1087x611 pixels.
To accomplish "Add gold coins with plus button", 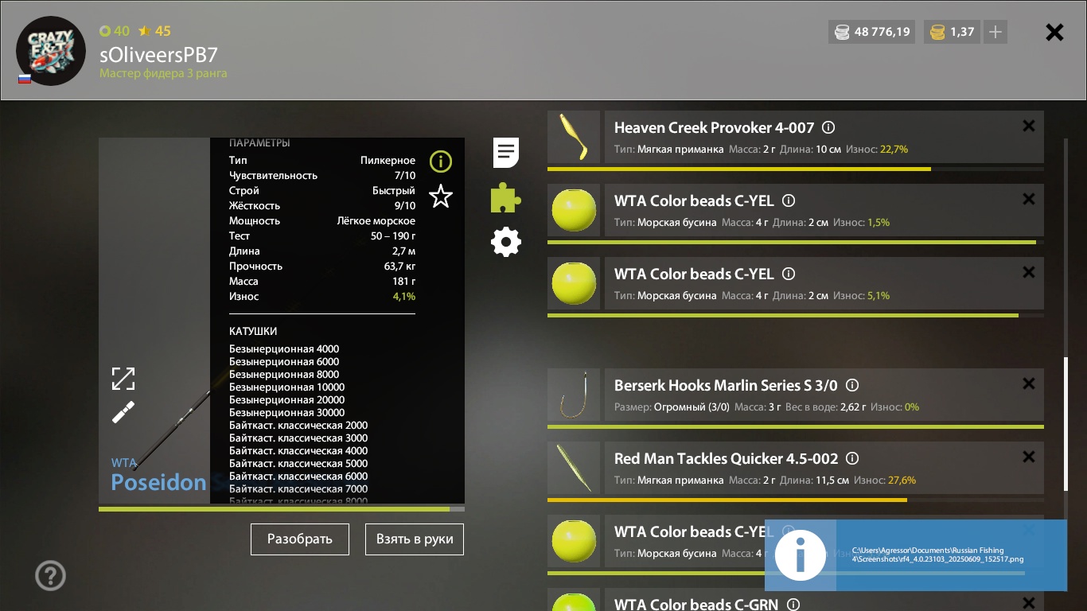I will pos(995,32).
